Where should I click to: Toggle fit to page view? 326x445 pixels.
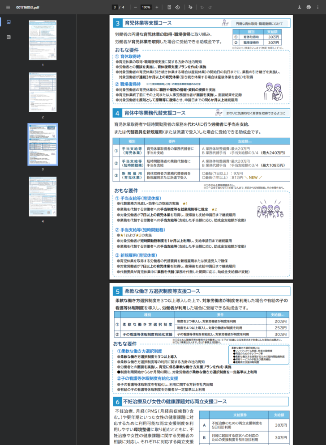point(169,7)
